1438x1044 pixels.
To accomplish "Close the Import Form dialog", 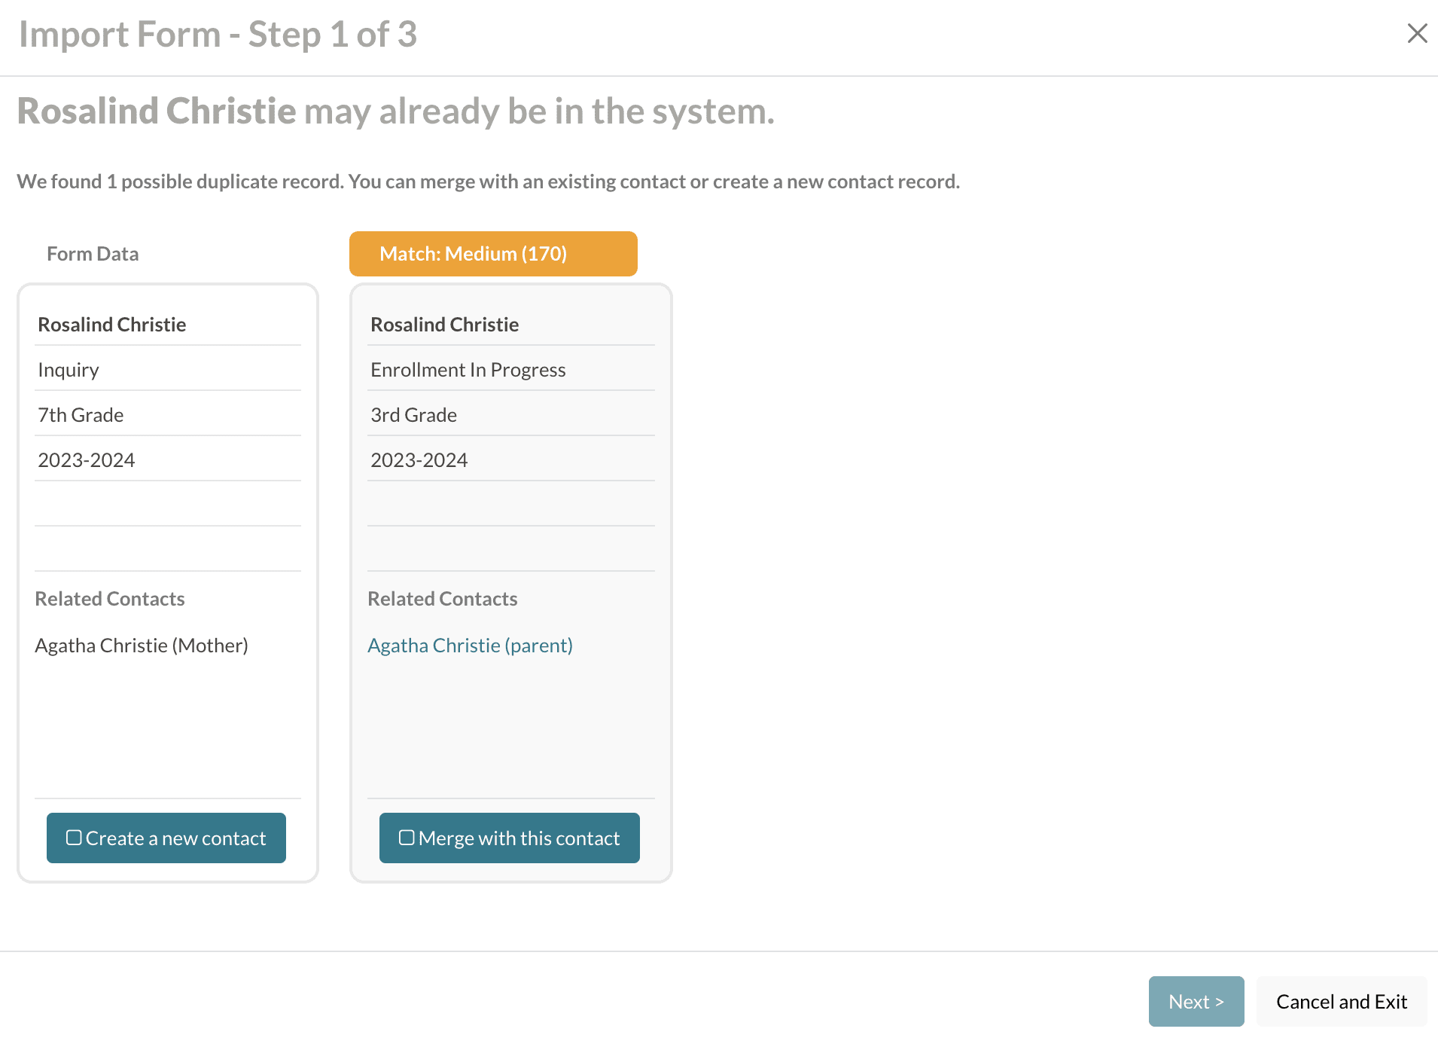I will pos(1417,33).
